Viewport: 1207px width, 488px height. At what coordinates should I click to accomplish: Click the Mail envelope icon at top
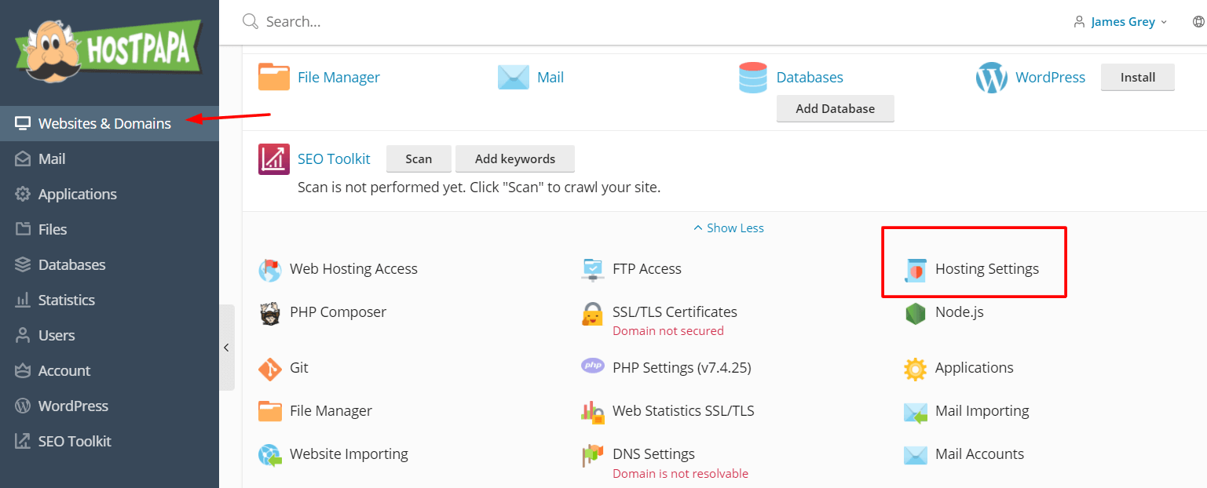(514, 78)
